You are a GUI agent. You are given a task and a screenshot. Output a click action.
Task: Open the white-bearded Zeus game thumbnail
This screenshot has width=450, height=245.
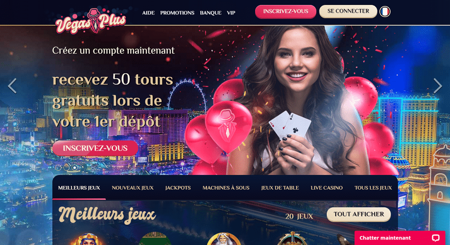(224, 239)
